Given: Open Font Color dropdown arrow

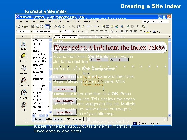Looking at the screenshot, I should (158, 32).
